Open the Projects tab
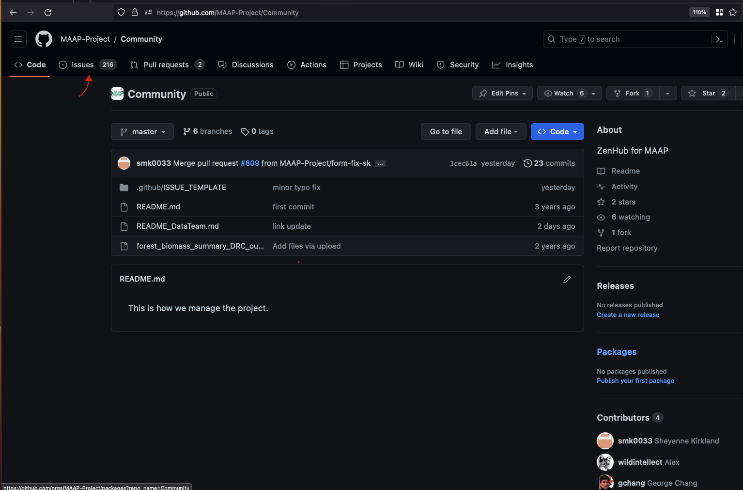The height and width of the screenshot is (490, 743). click(361, 65)
